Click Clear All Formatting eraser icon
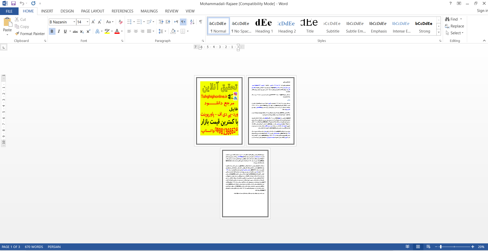 coord(121,22)
